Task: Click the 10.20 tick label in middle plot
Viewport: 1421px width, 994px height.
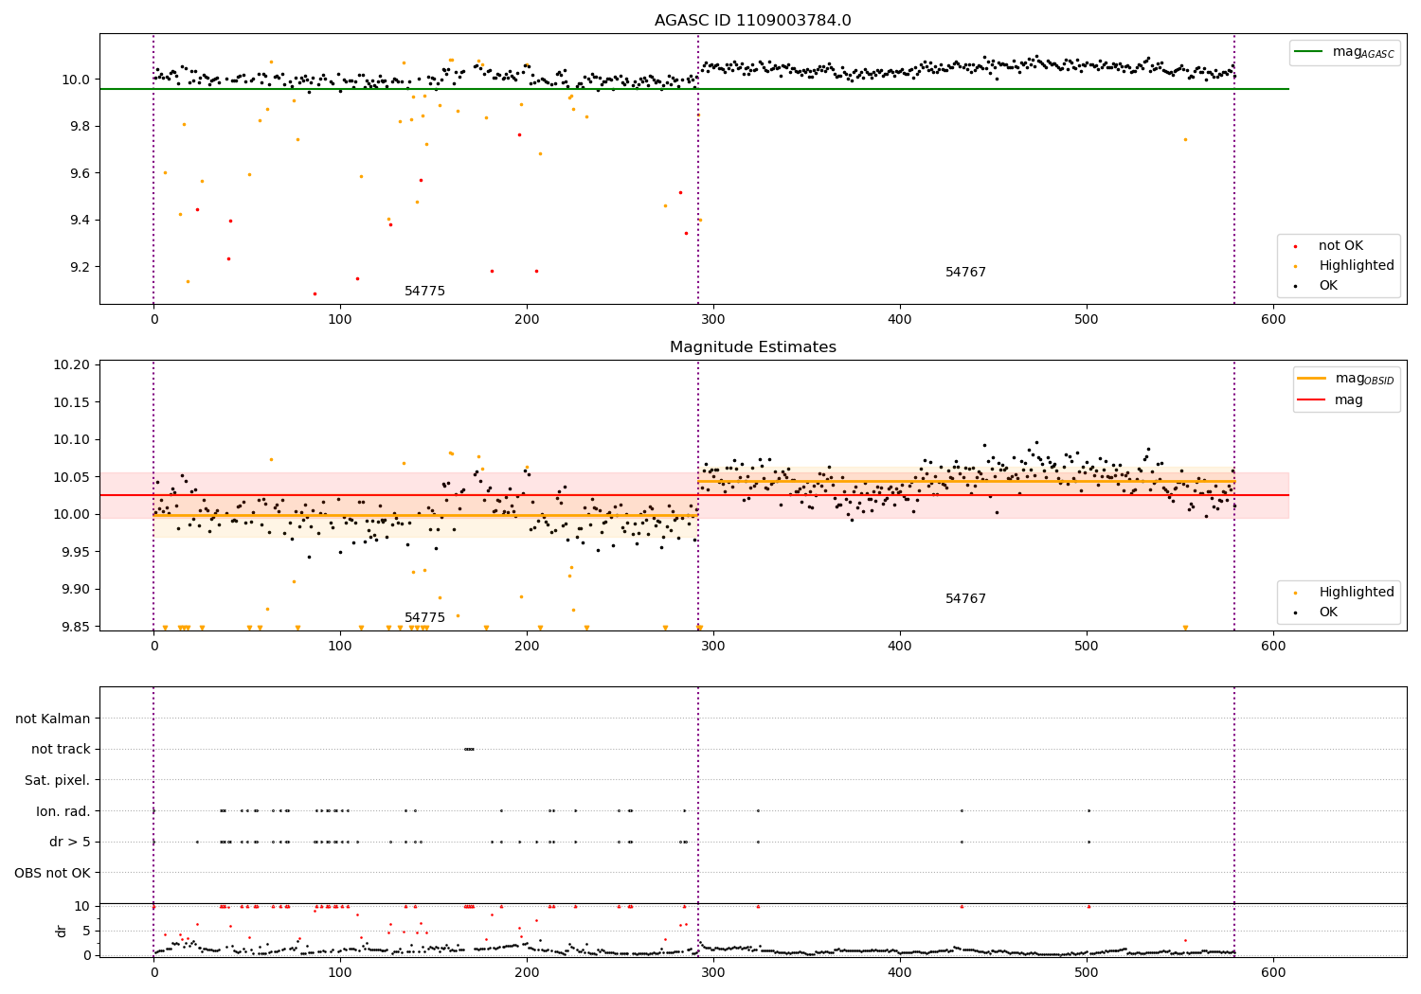Action: [x=72, y=364]
